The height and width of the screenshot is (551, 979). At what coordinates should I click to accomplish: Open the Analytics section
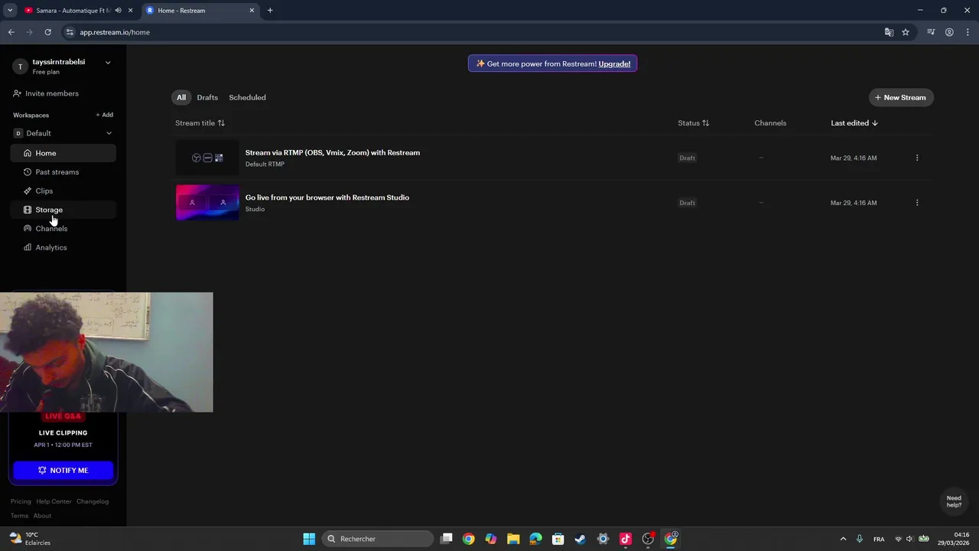tap(63, 247)
